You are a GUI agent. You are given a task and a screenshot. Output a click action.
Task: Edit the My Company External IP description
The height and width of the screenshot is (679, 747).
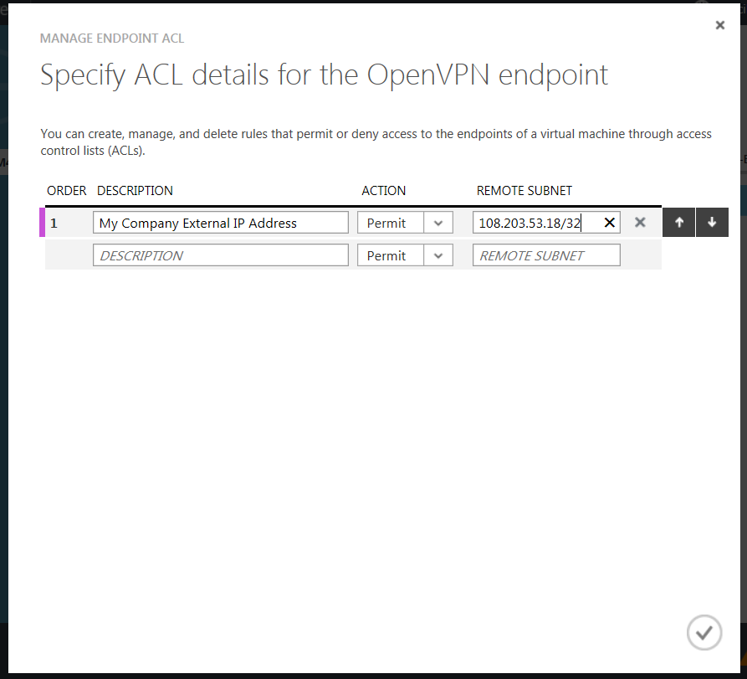coord(220,223)
